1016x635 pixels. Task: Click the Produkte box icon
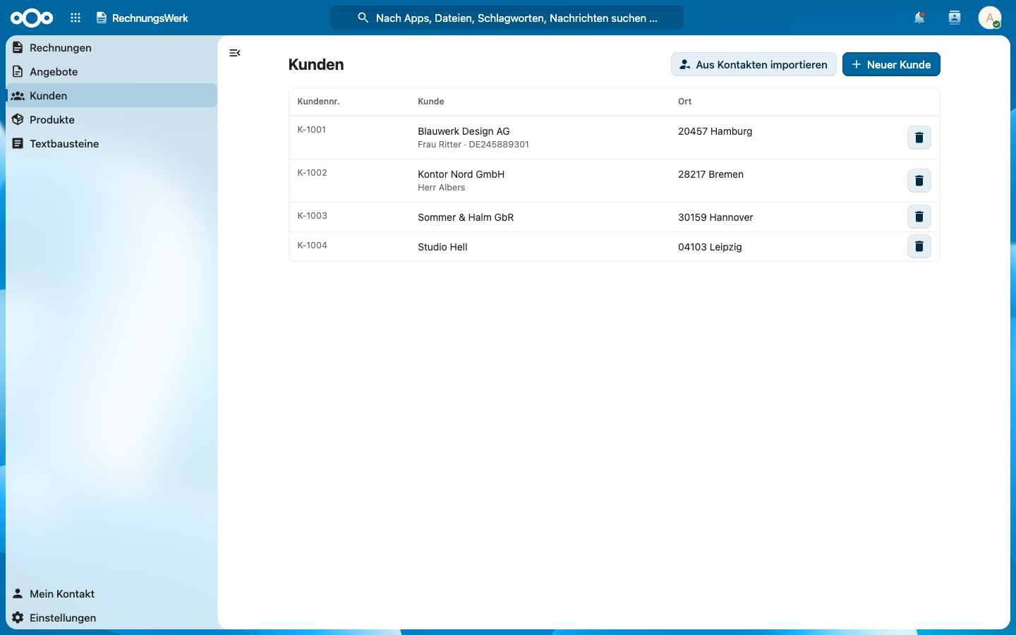(x=18, y=119)
